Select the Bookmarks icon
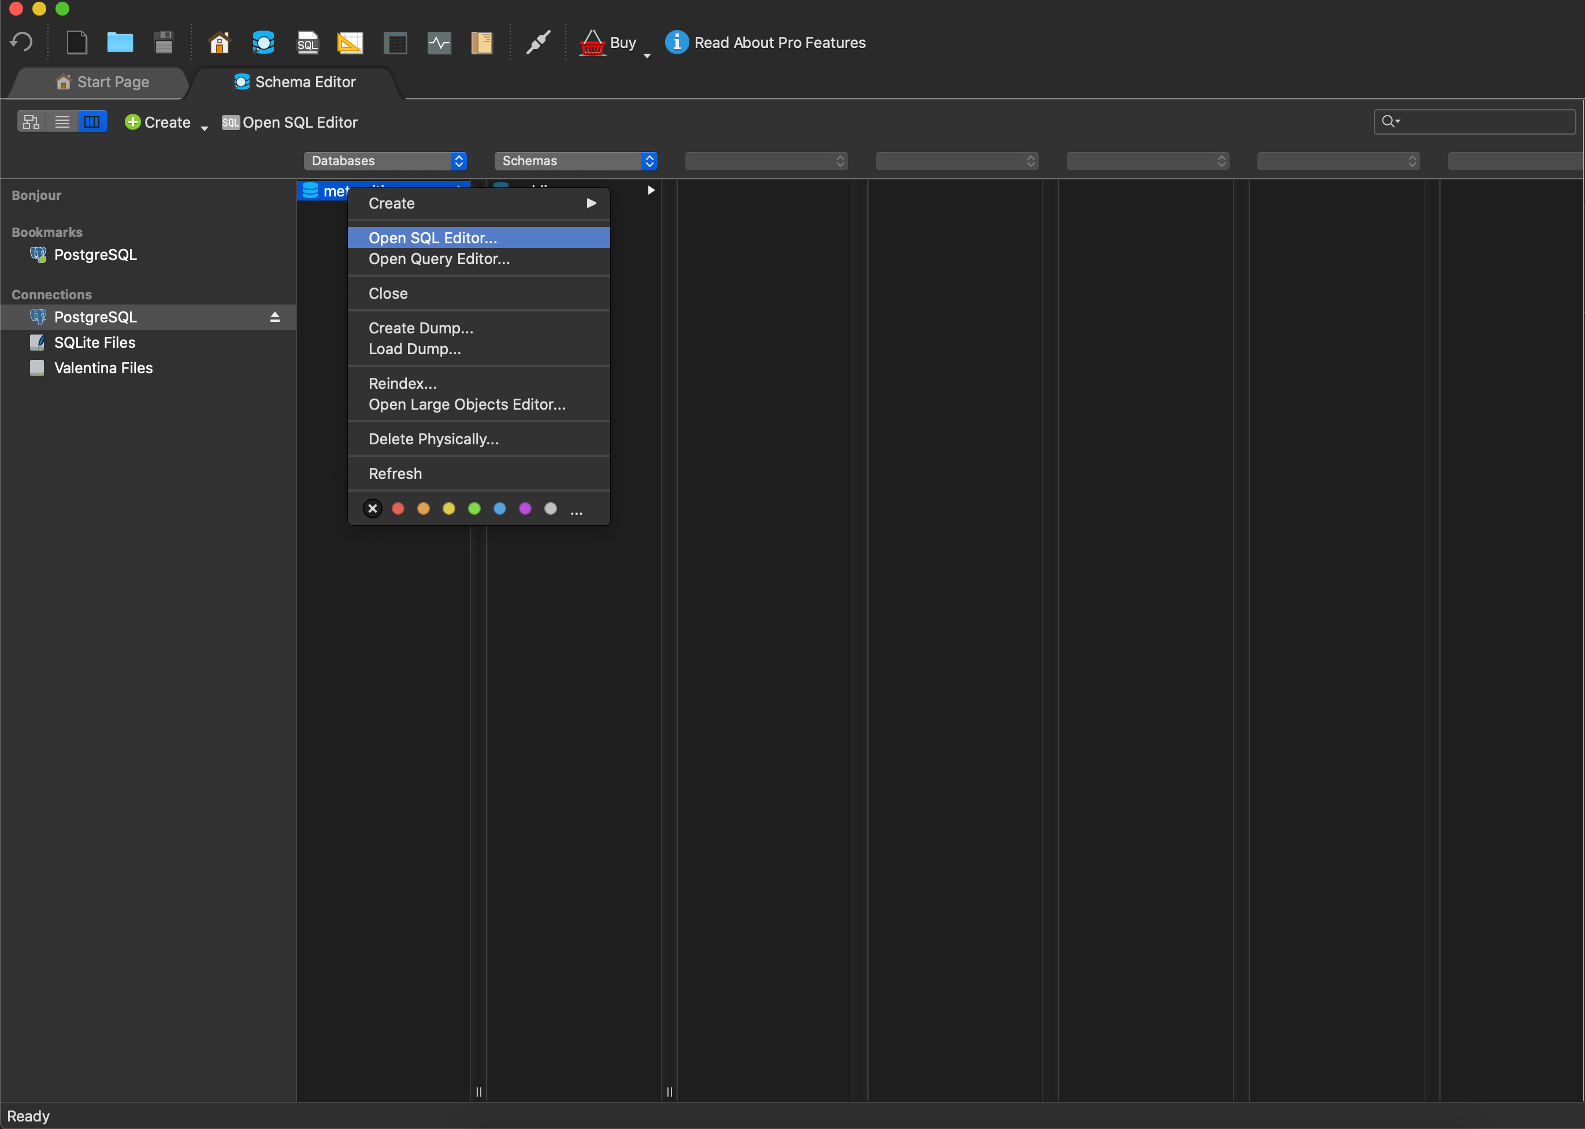The width and height of the screenshot is (1585, 1129). click(481, 42)
